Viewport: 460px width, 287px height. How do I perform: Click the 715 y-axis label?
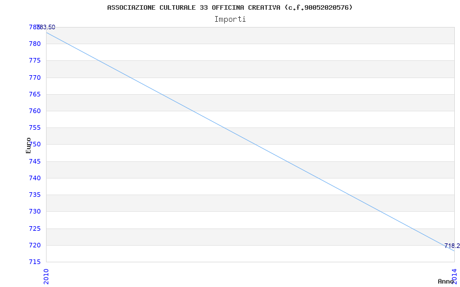click(x=35, y=262)
